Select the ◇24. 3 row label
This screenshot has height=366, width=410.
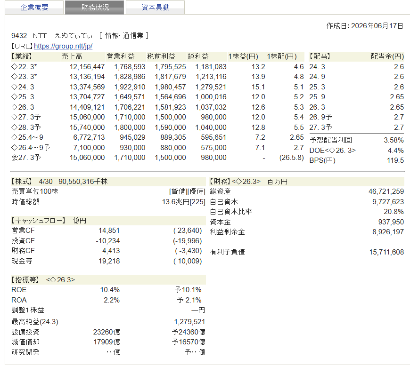point(23,87)
